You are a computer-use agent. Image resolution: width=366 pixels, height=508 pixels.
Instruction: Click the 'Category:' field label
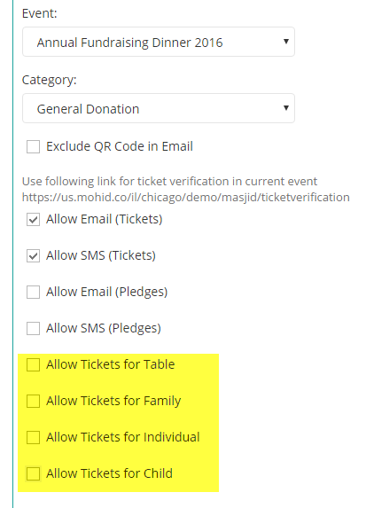click(50, 80)
